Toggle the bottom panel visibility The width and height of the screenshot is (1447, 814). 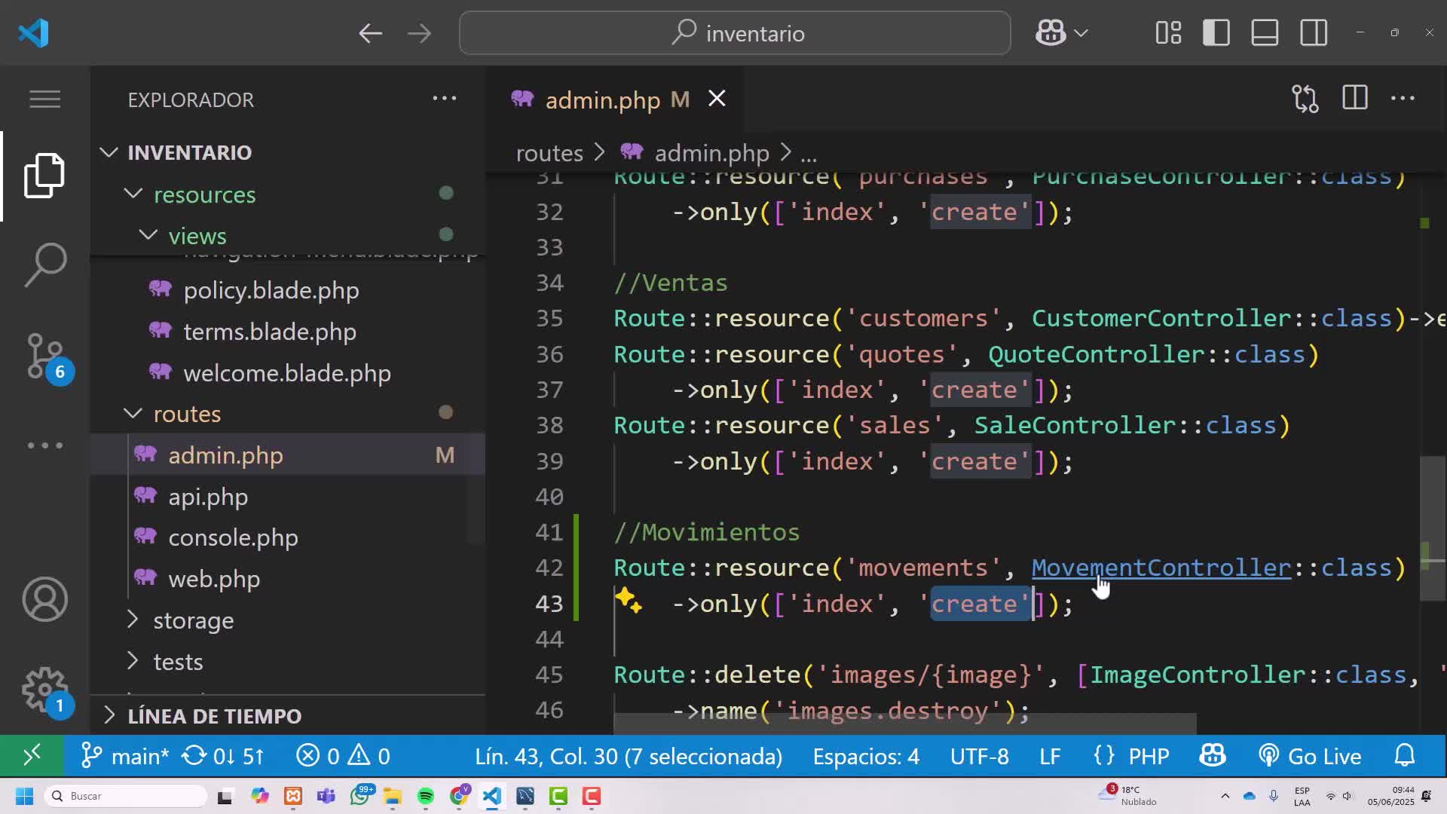[x=1265, y=33]
